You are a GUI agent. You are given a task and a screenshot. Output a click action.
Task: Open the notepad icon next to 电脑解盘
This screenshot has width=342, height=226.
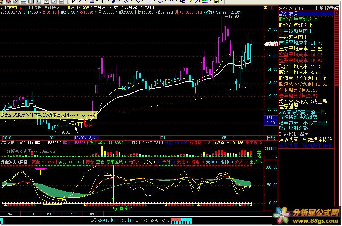(336, 8)
